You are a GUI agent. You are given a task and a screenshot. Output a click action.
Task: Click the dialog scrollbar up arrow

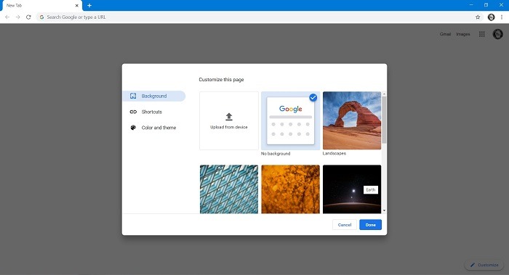click(x=384, y=94)
